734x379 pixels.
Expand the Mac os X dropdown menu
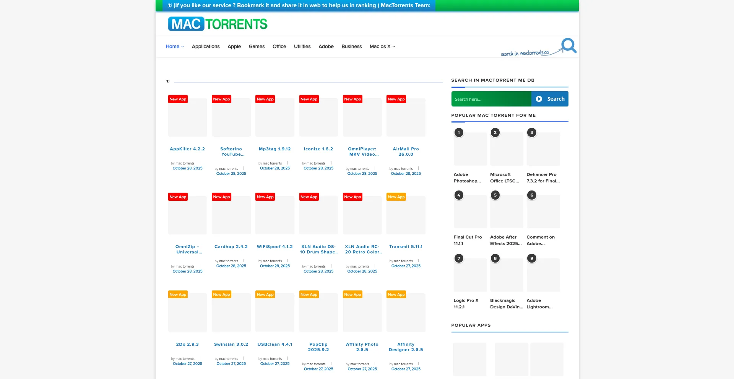pyautogui.click(x=382, y=47)
